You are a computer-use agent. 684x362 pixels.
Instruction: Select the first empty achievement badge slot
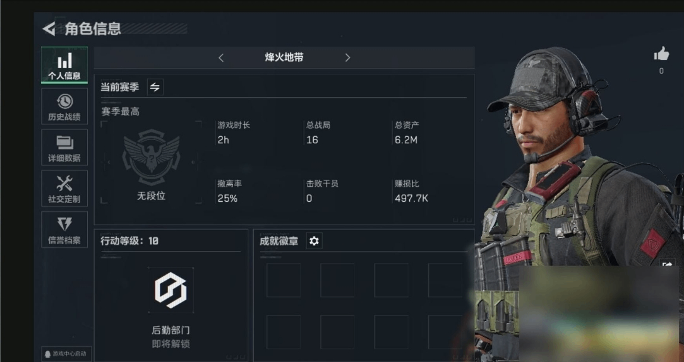(284, 280)
